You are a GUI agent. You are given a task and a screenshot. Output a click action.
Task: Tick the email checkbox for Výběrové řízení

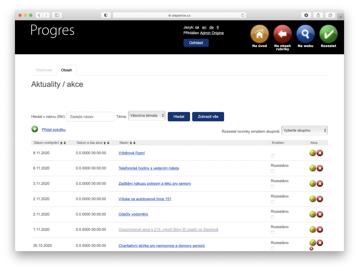point(272,156)
